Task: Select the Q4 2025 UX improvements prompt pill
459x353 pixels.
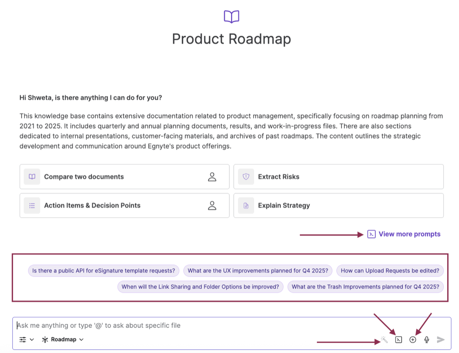Action: [x=257, y=270]
